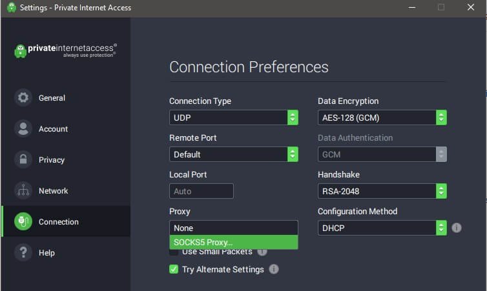Click the Proxy label
This screenshot has width=487, height=291.
tap(180, 212)
